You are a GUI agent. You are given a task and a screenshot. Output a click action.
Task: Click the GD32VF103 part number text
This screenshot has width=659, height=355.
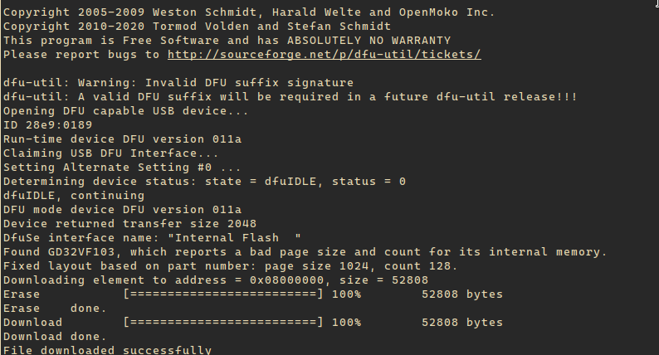[81, 251]
